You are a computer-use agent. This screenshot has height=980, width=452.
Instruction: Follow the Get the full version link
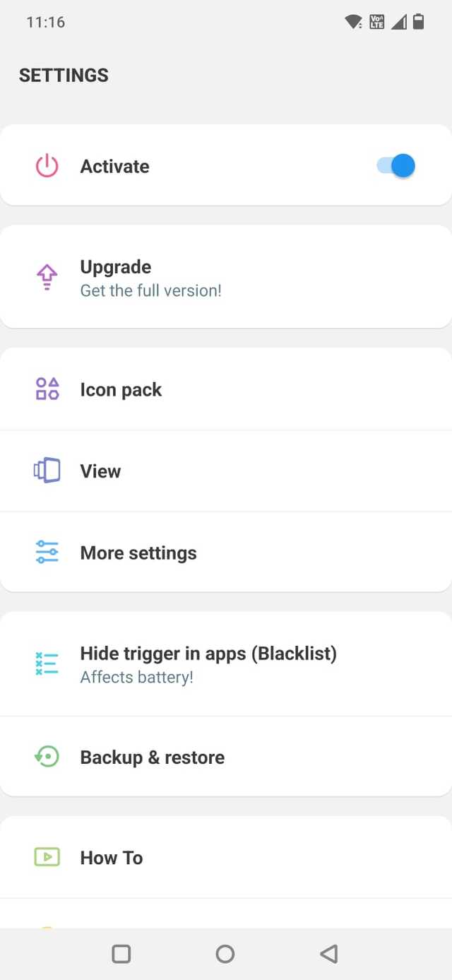click(151, 290)
